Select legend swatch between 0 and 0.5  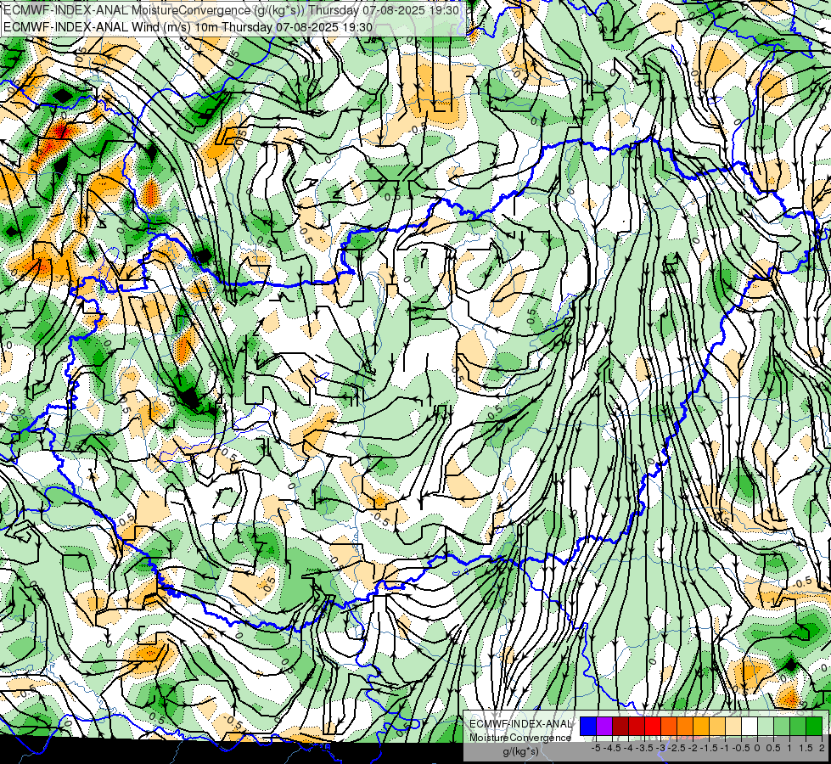766,727
